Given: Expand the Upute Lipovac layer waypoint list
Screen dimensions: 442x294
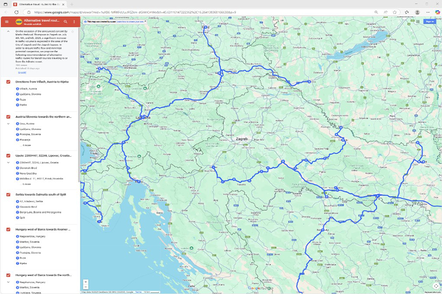Looking at the screenshot, I should (8, 163).
